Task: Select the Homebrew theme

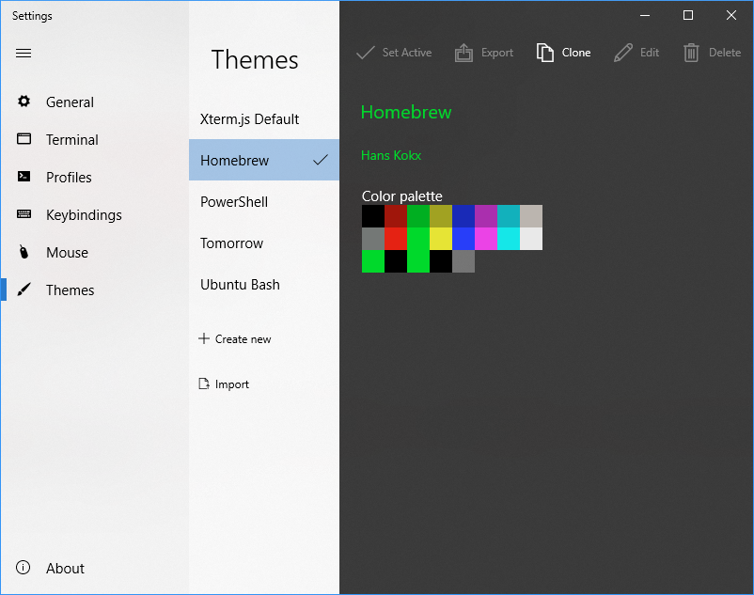Action: point(264,160)
